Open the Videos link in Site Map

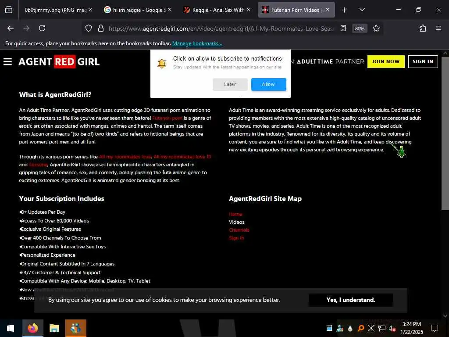[x=236, y=222]
